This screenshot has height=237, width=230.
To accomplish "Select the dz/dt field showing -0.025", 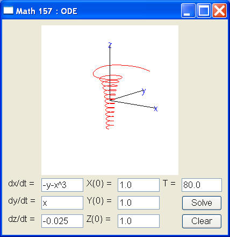I will click(x=62, y=221).
